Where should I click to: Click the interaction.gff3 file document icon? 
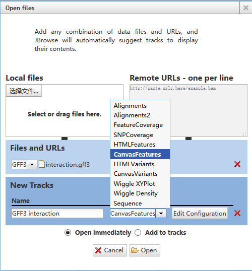click(42, 164)
